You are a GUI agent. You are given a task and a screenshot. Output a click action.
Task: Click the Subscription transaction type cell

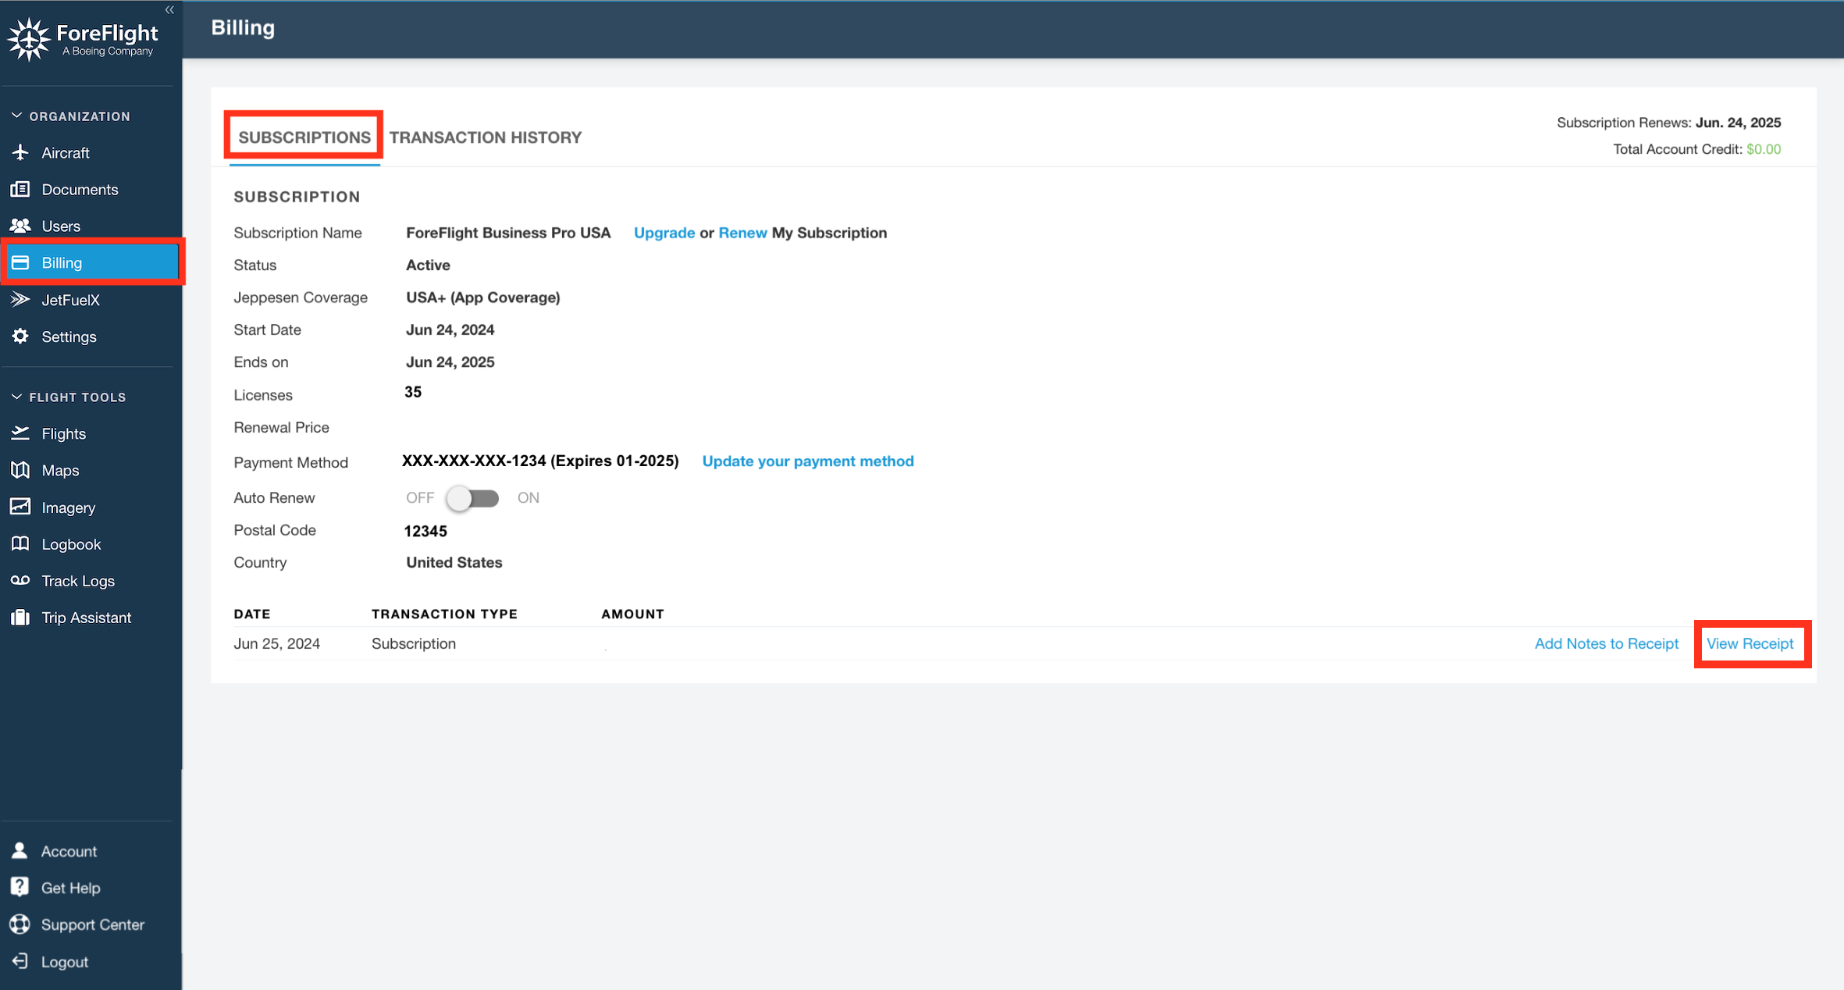coord(414,643)
